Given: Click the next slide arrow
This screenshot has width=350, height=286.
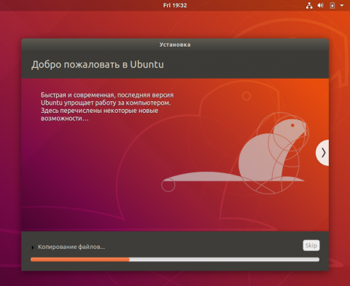Looking at the screenshot, I should pos(322,153).
